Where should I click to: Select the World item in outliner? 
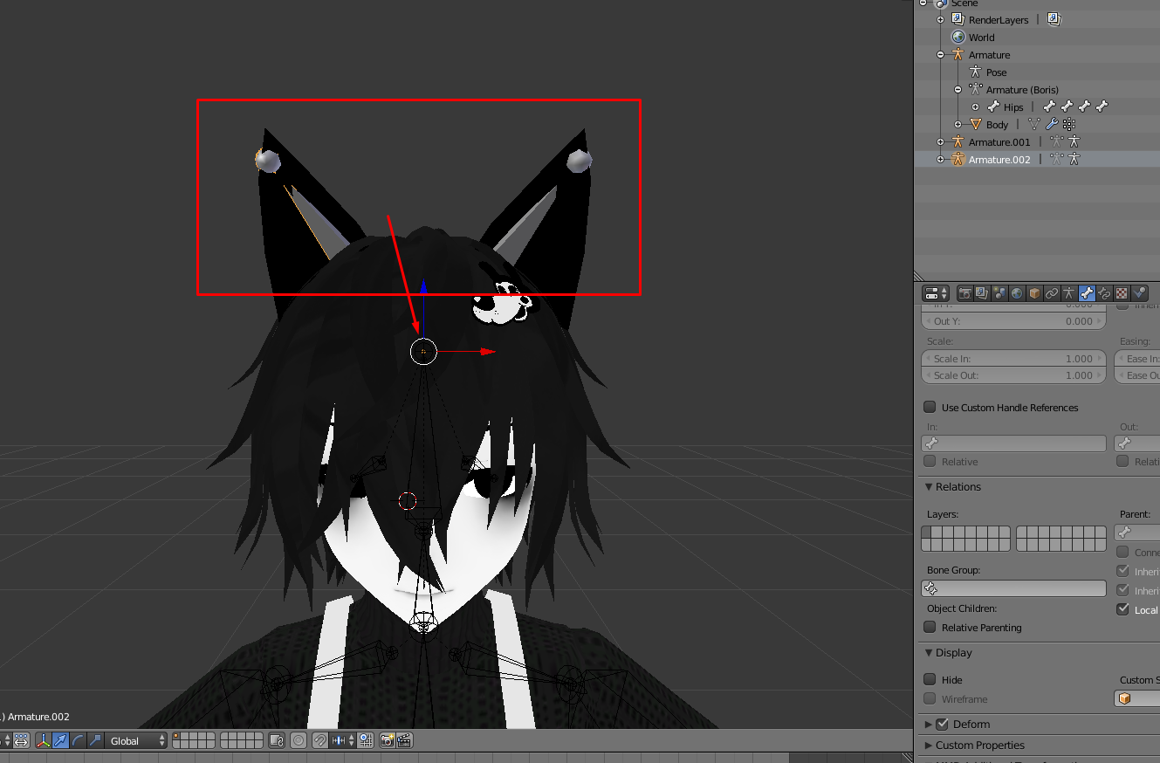coord(981,37)
